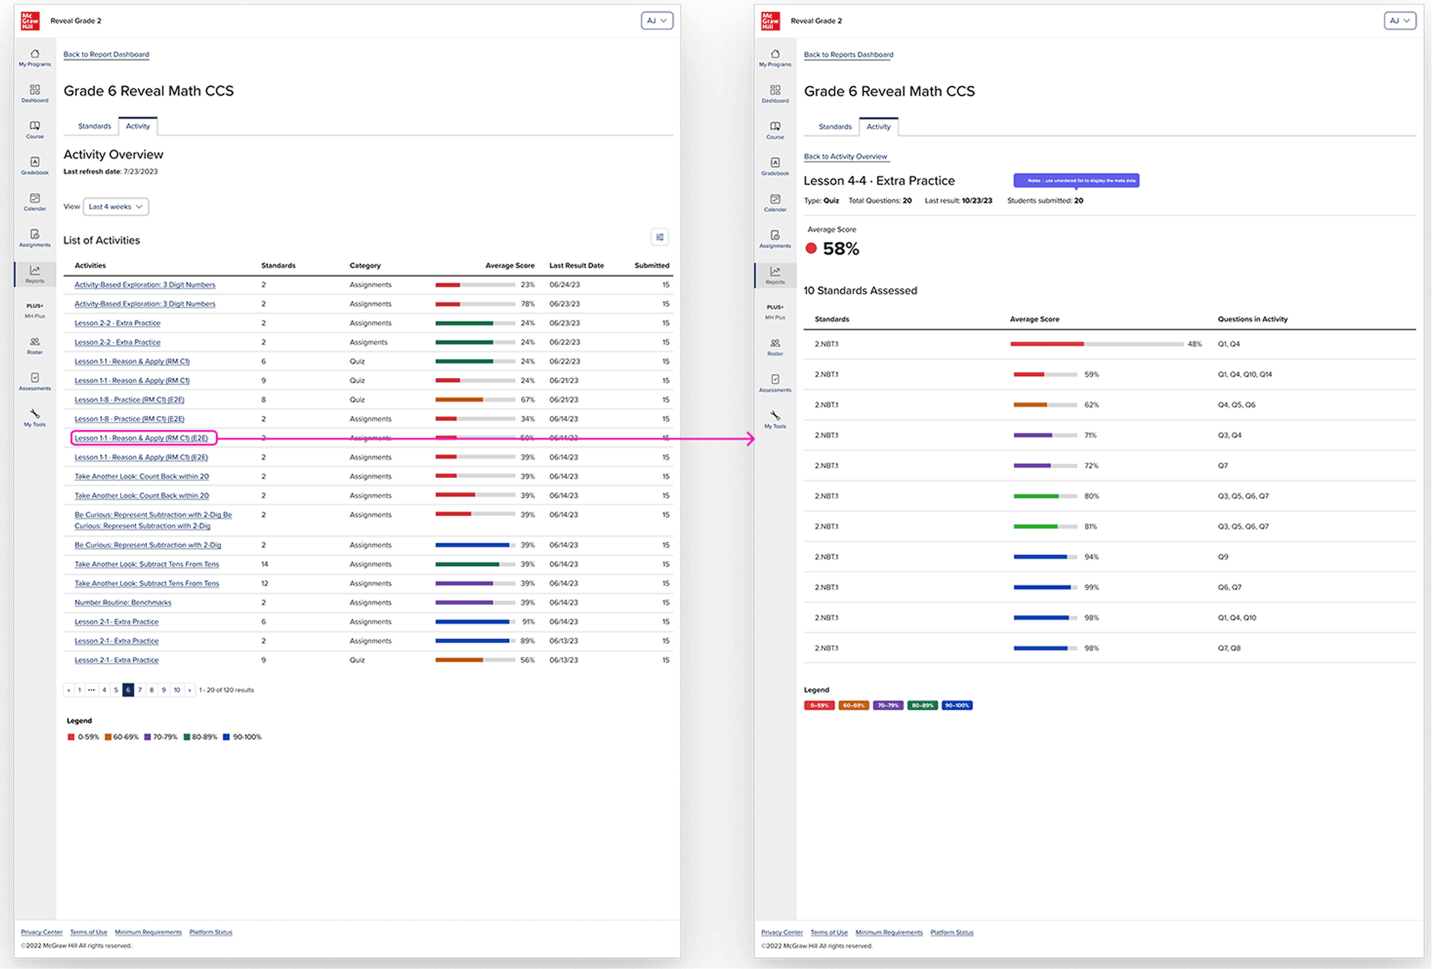Click the next page arrow in pagination
This screenshot has width=1432, height=969.
pos(190,690)
